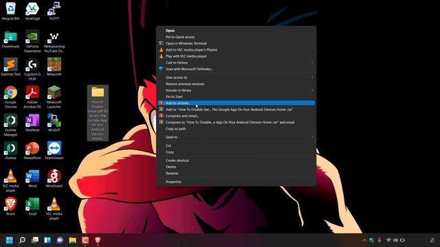
Task: Open the Windows Start menu
Action: click(10, 240)
